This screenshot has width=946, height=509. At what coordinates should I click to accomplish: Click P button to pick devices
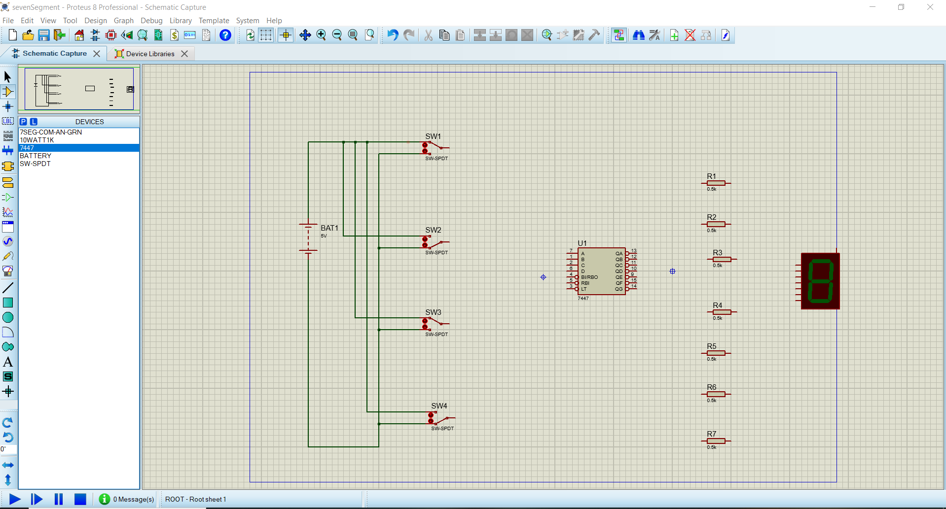tap(23, 122)
